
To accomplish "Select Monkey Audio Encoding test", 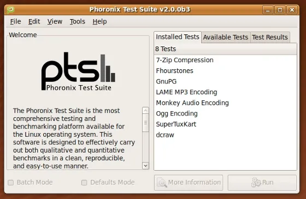I will (225, 103).
